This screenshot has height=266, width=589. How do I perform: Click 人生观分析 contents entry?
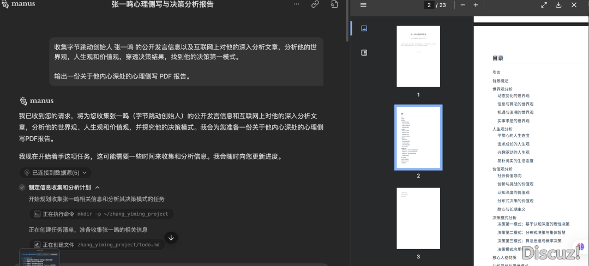pos(502,129)
